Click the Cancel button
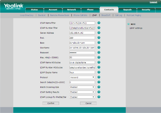This screenshot has height=113, width=161. (x=88, y=103)
